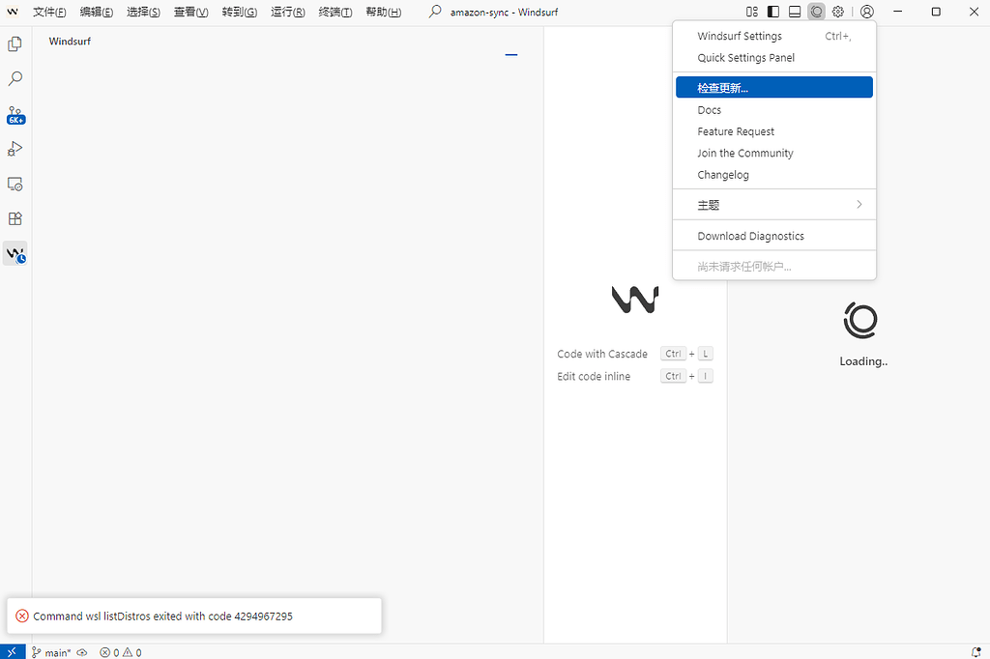
Task: Open the 文件(F) menu
Action: pos(49,12)
